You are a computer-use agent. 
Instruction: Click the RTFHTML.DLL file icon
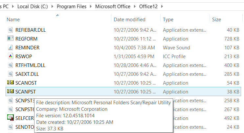pos(11,65)
